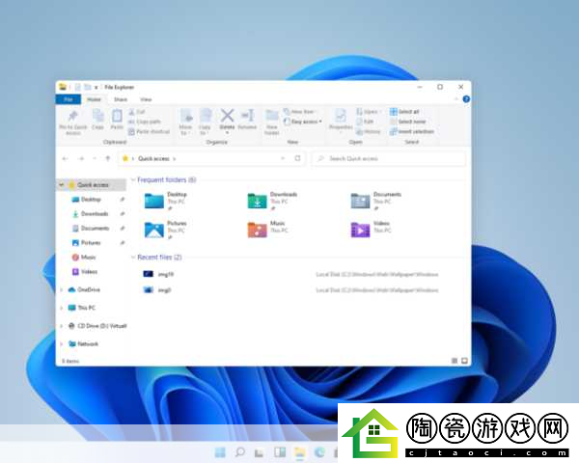Switch to details view in status bar
579x463 pixels.
pos(455,361)
